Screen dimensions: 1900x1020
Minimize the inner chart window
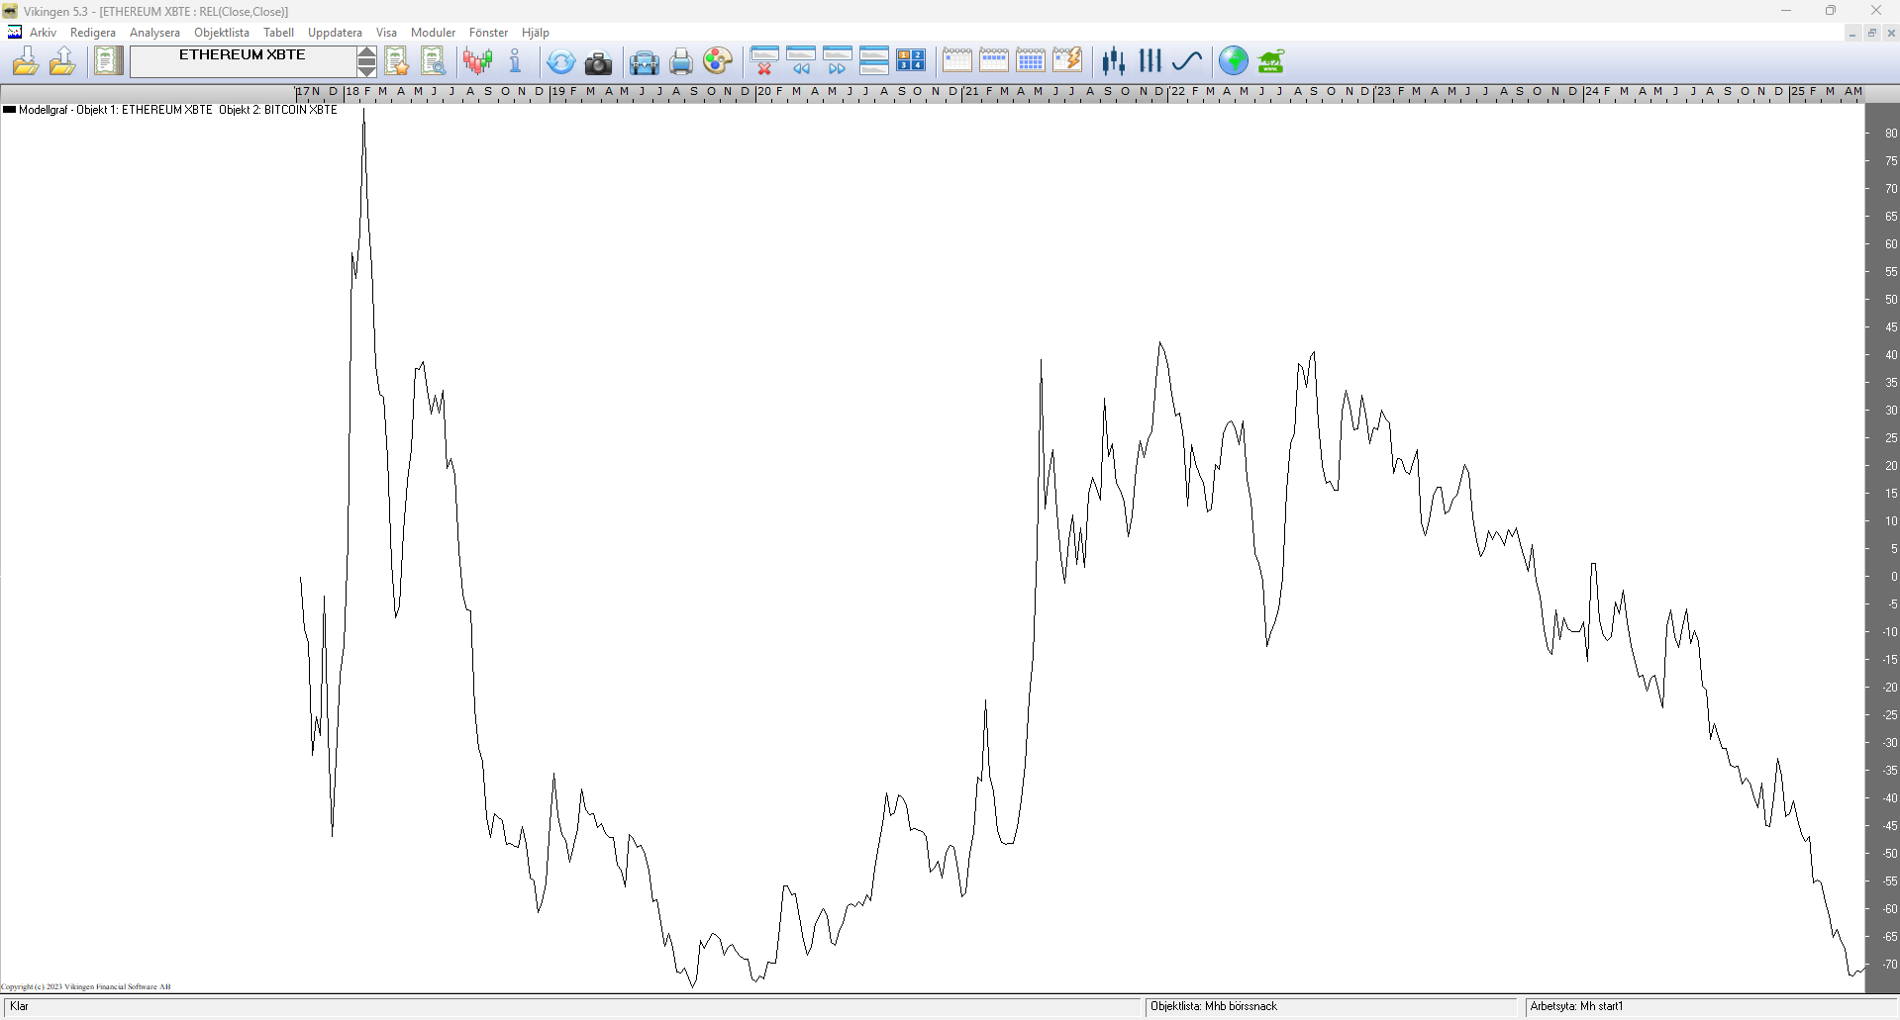tap(1852, 34)
